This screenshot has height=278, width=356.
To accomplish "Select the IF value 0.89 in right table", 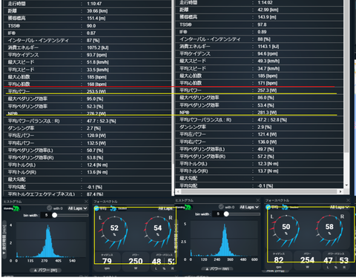I will coord(262,32).
